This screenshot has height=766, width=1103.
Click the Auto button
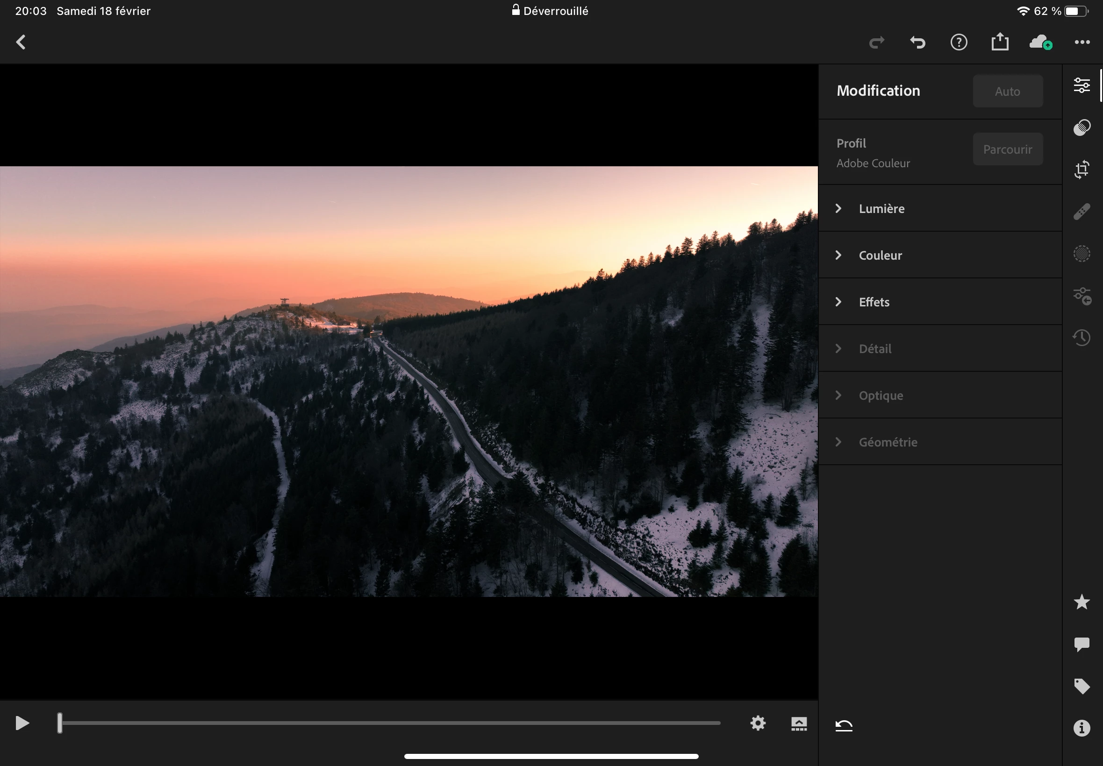[x=1008, y=91]
